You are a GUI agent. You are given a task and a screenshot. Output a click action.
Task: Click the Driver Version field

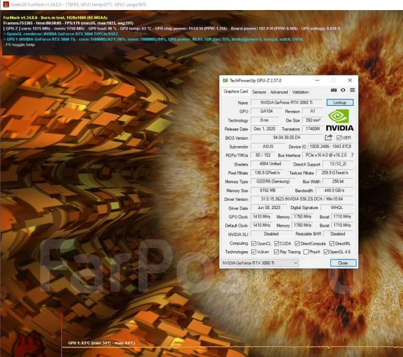(302, 199)
